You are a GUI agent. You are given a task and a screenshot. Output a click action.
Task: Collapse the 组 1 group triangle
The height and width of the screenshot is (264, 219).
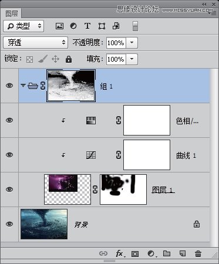pyautogui.click(x=23, y=86)
